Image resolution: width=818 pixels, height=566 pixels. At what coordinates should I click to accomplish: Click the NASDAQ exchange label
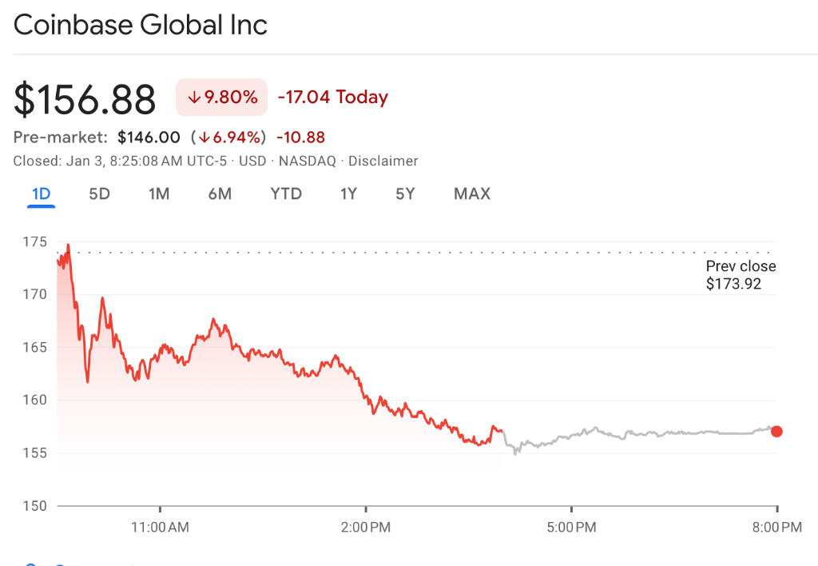click(304, 161)
